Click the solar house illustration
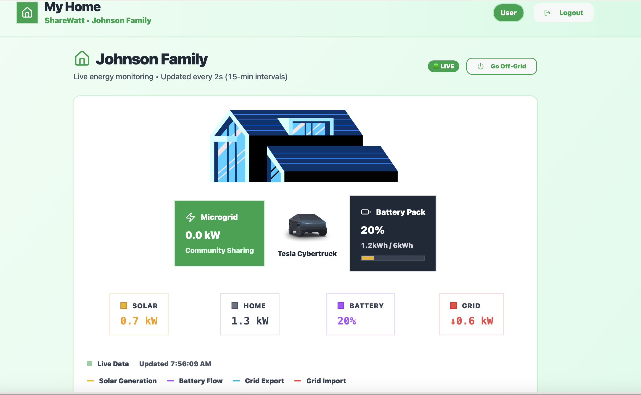 304,146
